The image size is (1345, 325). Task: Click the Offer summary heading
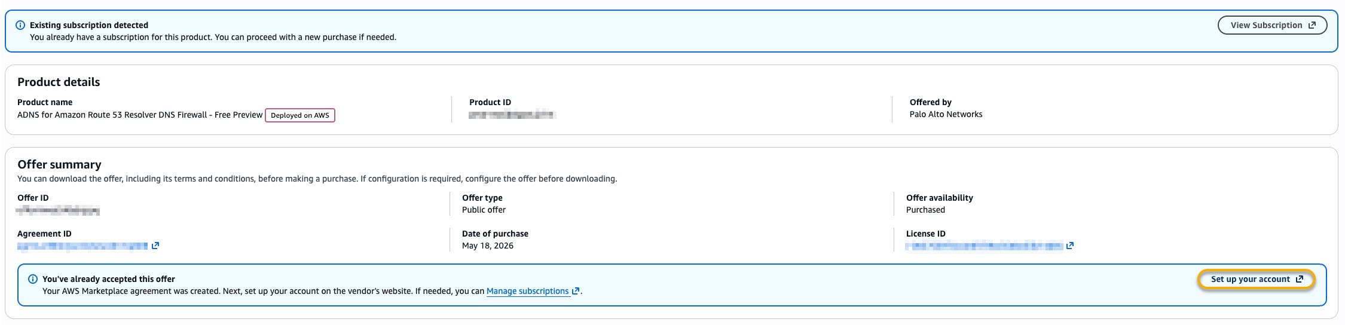(x=59, y=164)
